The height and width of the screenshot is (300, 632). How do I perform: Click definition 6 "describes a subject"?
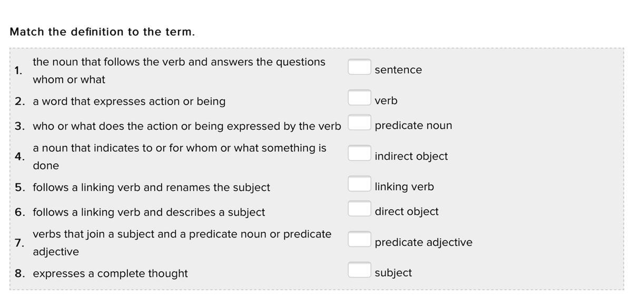coord(149,212)
